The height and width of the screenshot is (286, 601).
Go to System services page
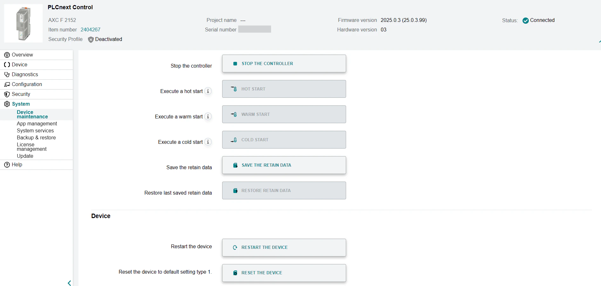(35, 131)
